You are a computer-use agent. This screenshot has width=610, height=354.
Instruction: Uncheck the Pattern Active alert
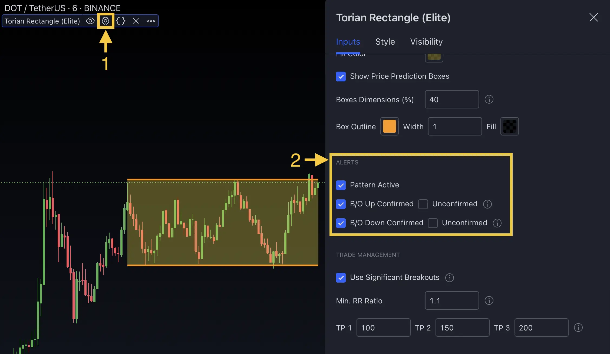click(341, 185)
